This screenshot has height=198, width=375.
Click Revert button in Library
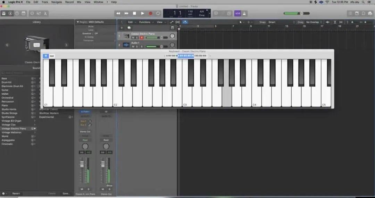tap(16, 193)
